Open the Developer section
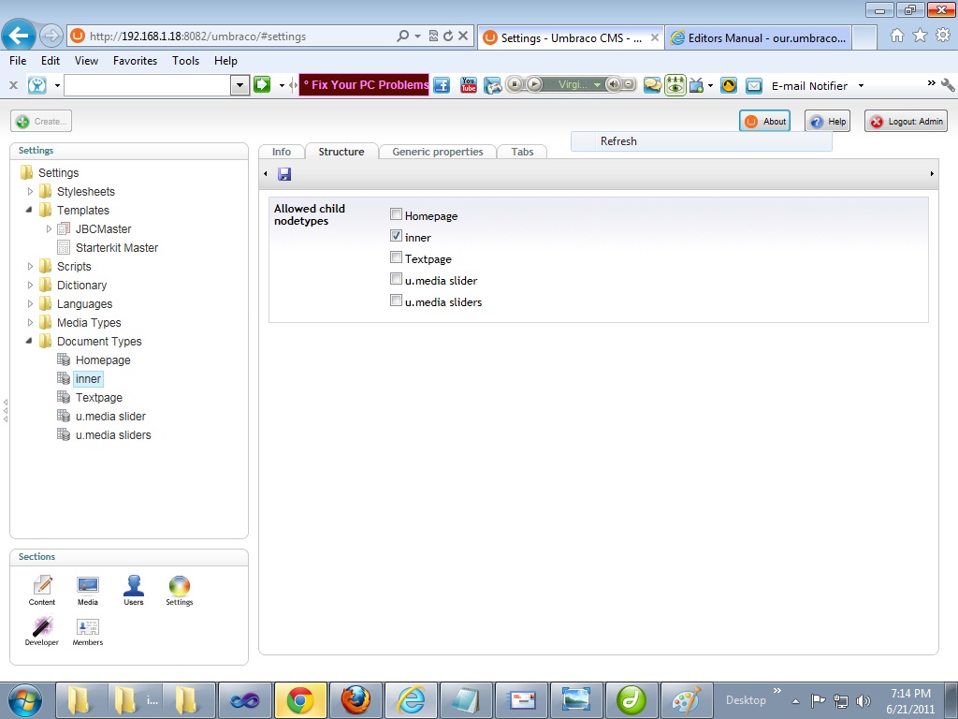The height and width of the screenshot is (719, 958). tap(42, 630)
